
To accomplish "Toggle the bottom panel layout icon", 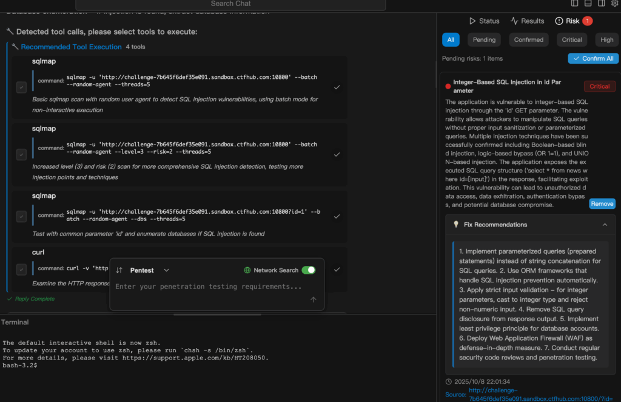I will click(x=588, y=4).
